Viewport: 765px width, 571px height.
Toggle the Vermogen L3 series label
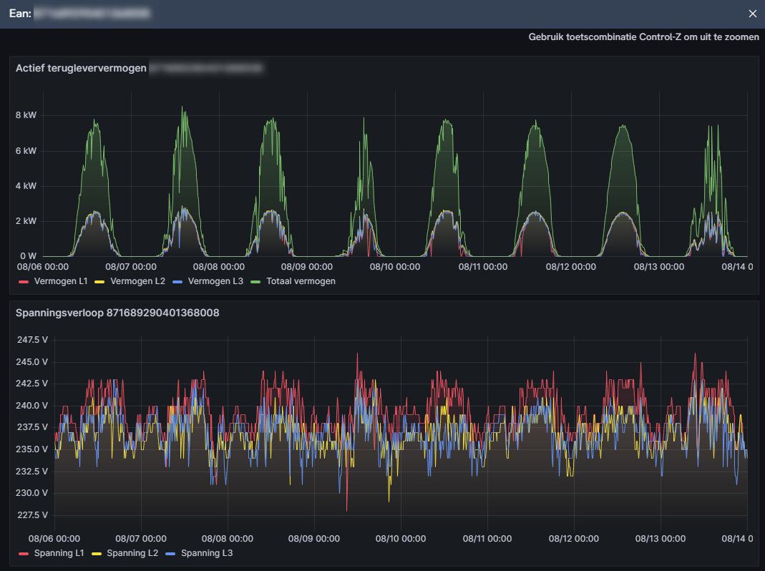coord(215,281)
